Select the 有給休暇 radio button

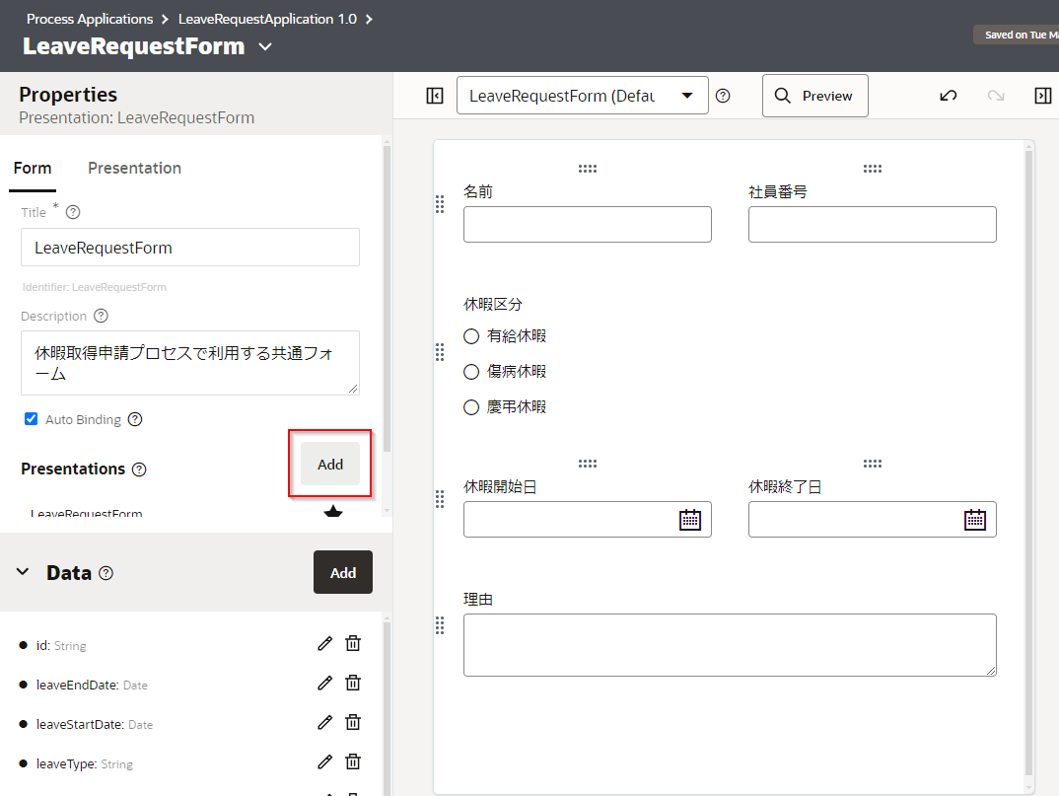pyautogui.click(x=471, y=336)
